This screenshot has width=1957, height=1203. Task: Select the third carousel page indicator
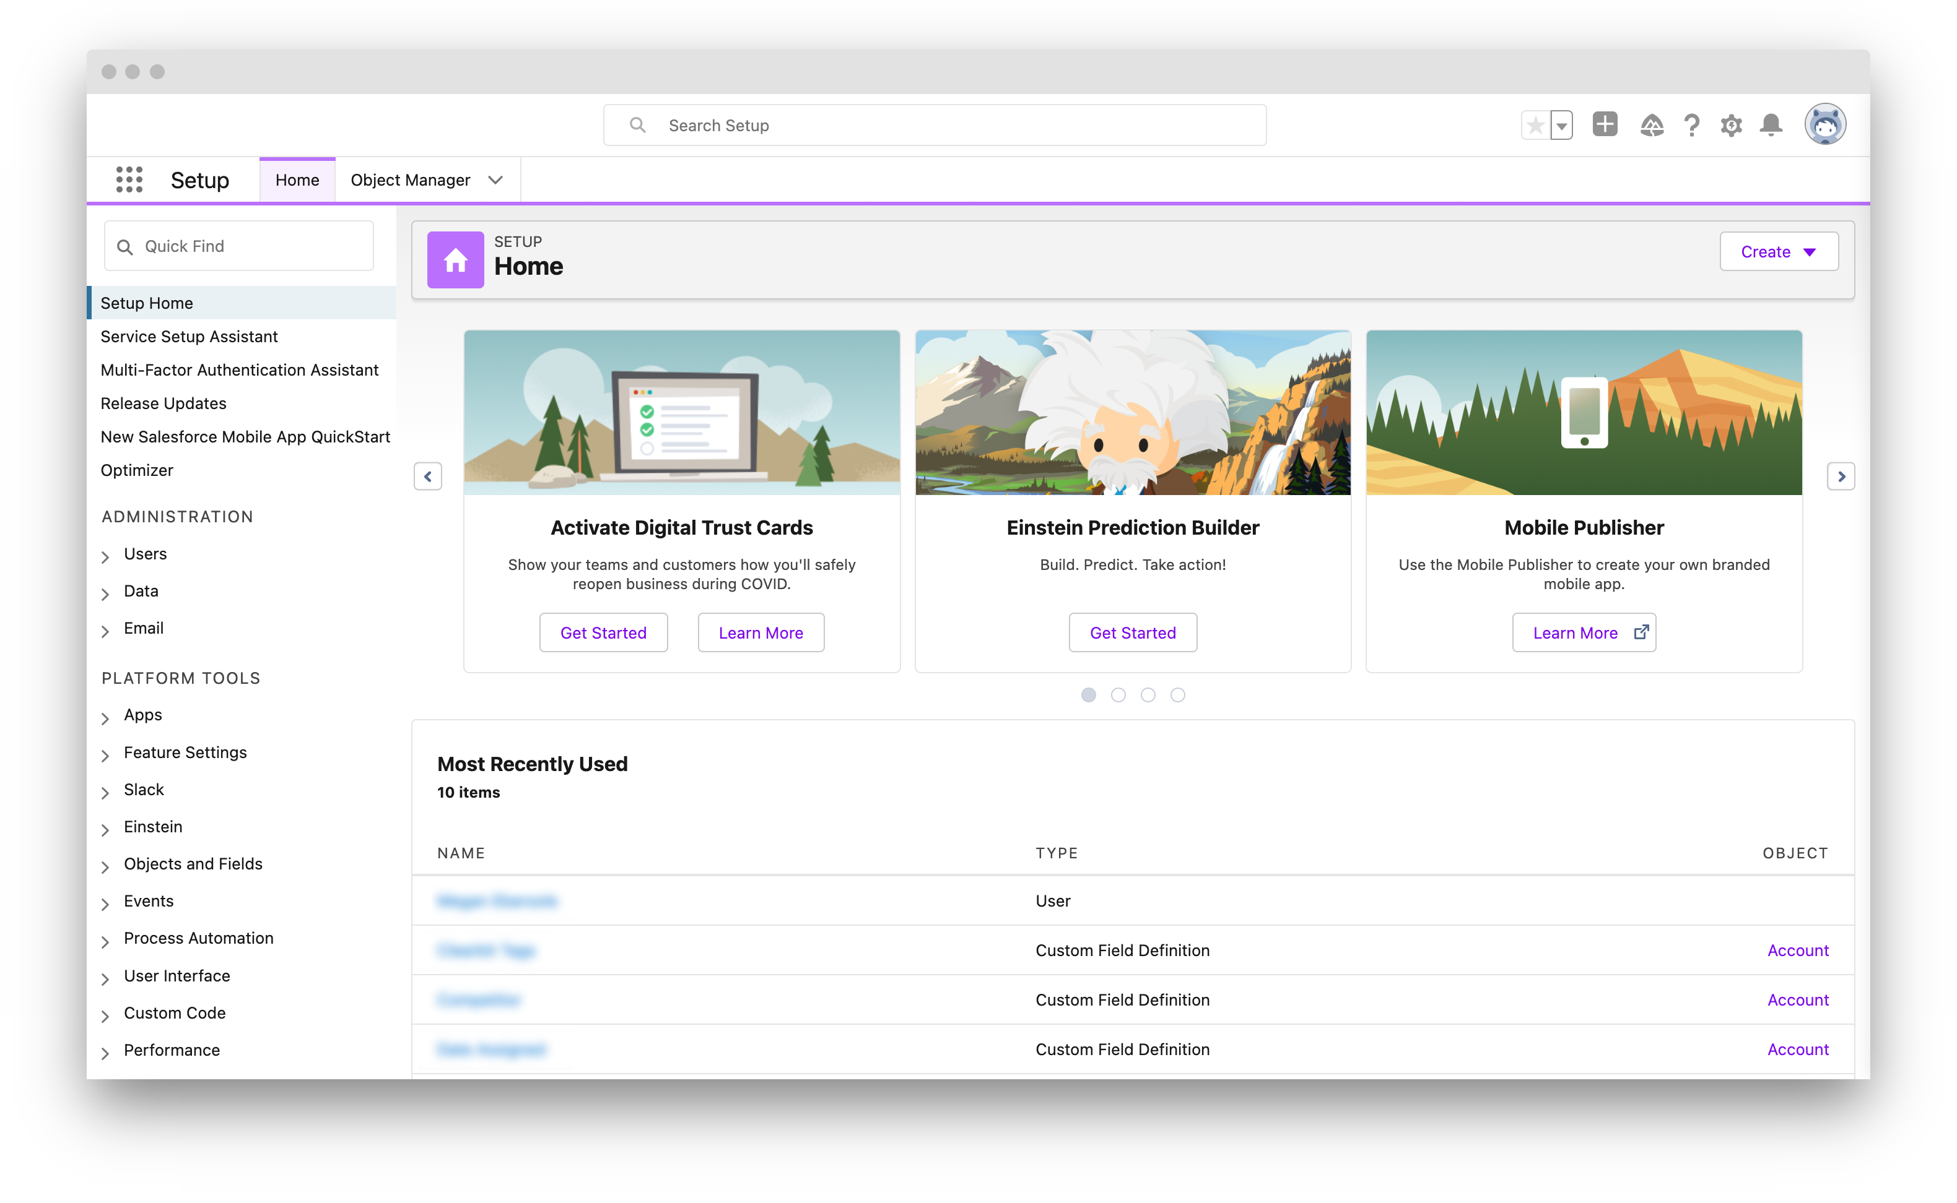click(x=1148, y=696)
